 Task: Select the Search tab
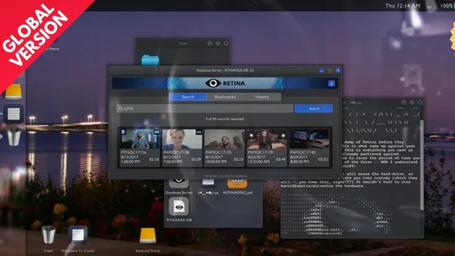point(188,97)
